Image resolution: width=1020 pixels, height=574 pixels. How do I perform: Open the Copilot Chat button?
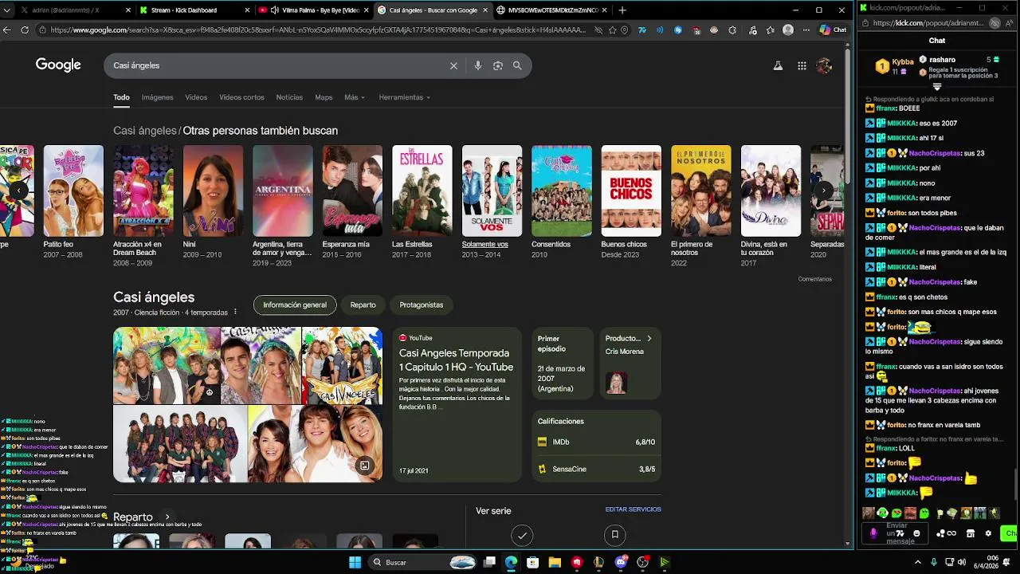[x=834, y=30]
